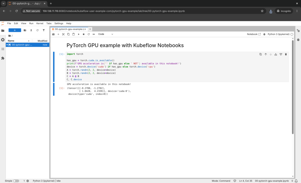The height and width of the screenshot is (183, 301).
Task: Bookmark this page with the star icon
Action: coord(262,11)
